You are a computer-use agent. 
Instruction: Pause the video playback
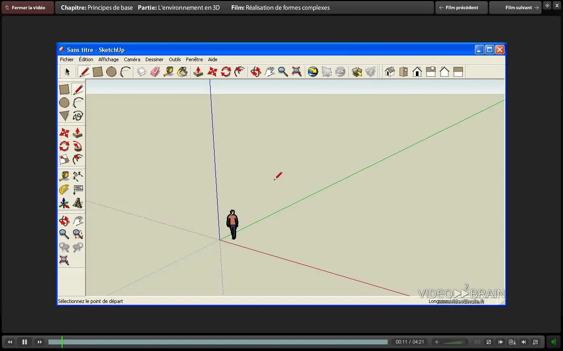[25, 342]
